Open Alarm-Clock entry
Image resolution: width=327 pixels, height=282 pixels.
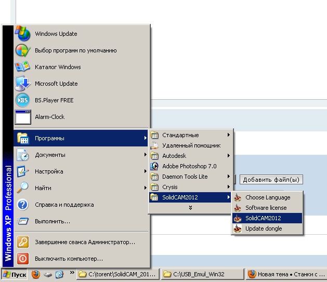click(x=82, y=117)
